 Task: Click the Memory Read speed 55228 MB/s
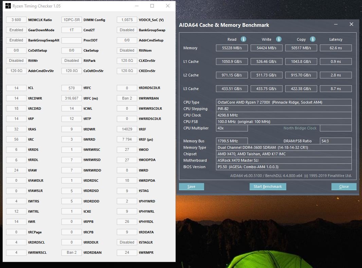[232, 48]
